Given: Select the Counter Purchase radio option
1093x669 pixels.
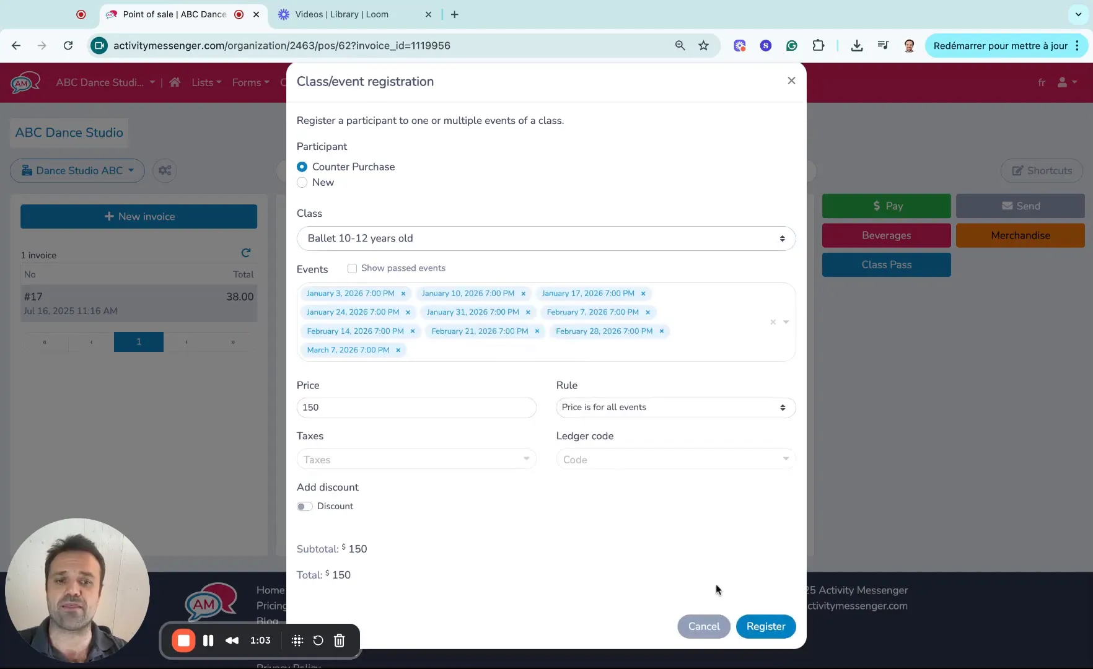Looking at the screenshot, I should pos(302,167).
